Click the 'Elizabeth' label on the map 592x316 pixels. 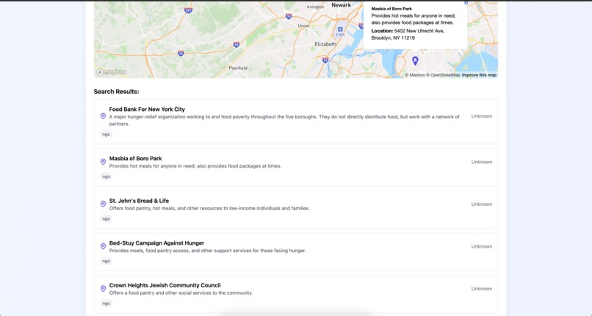coord(325,44)
